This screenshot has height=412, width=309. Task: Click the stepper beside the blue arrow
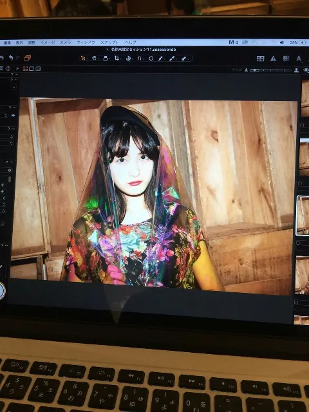[6, 115]
